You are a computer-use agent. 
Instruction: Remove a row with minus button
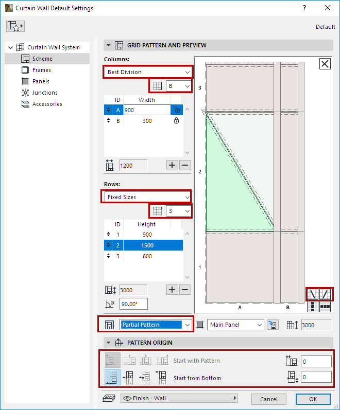tap(185, 290)
